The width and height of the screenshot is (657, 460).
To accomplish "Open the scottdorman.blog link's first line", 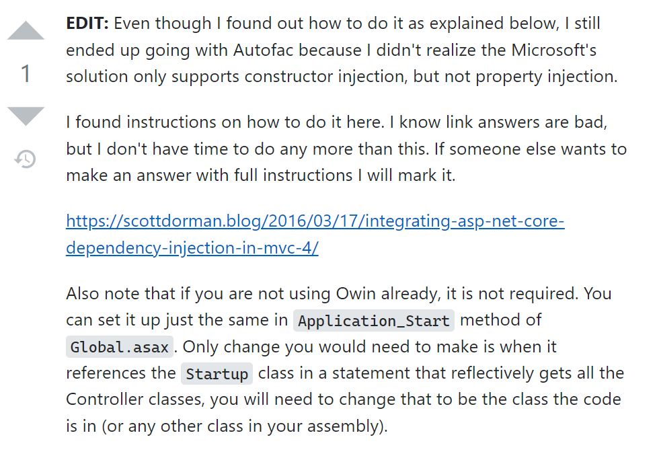I will pyautogui.click(x=315, y=221).
